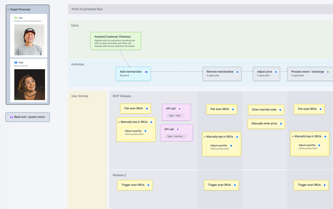Toggle Yael persona visibility eye icon
Viewport: 333px width, 209px height.
(x=16, y=63)
